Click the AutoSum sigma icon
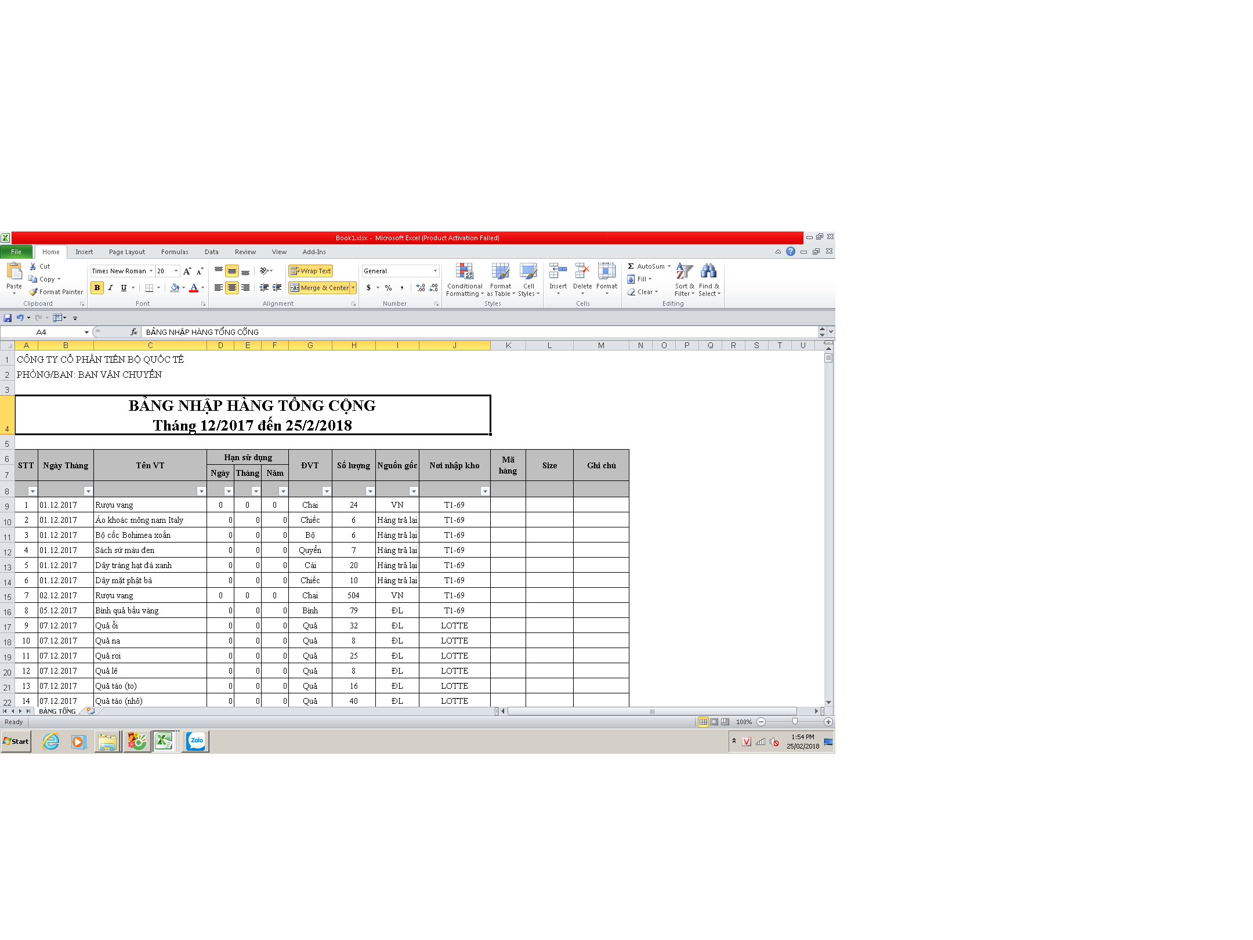1253x940 pixels. [x=631, y=266]
